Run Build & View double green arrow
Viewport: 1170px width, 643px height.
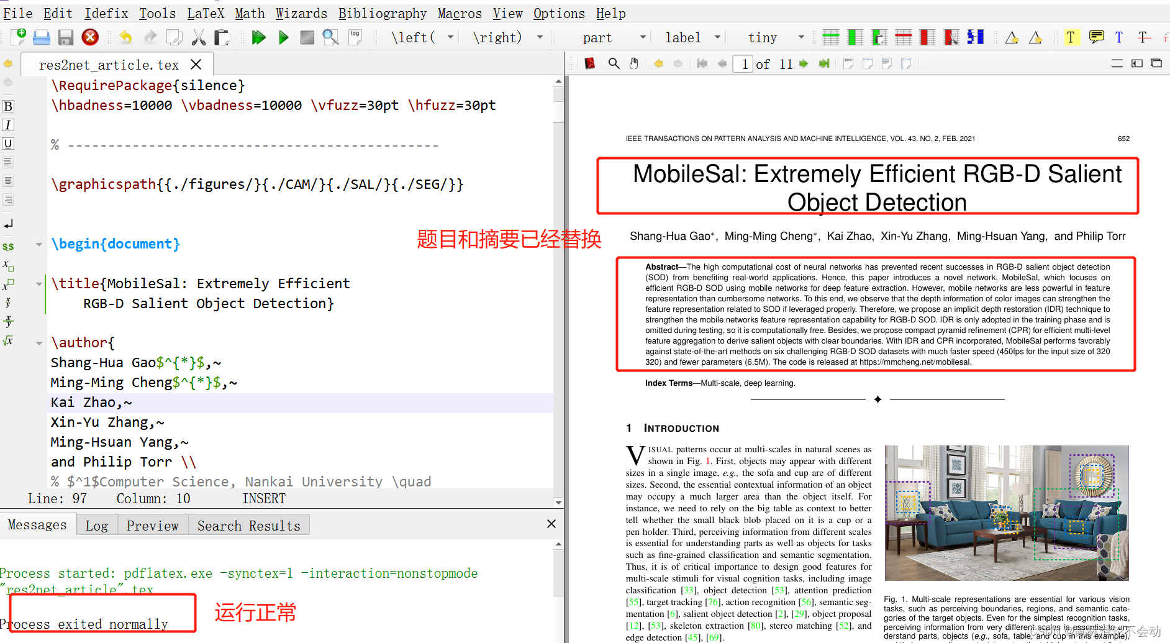258,38
